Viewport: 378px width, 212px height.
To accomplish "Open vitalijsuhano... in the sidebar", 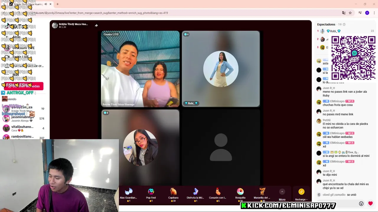I will [x=23, y=128].
